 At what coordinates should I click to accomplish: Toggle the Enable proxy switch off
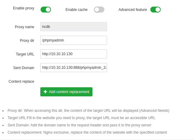click(x=46, y=10)
